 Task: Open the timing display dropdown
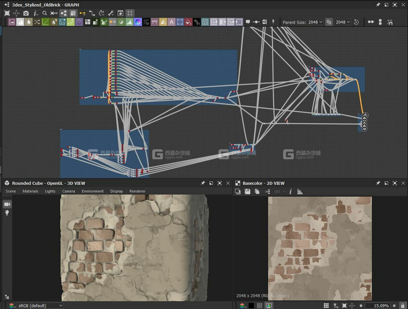102,13
